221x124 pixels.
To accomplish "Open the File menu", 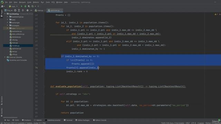I will coord(6,2).
